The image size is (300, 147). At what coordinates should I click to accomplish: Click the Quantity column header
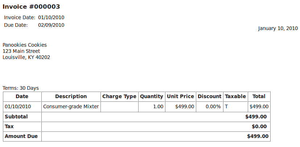click(152, 97)
